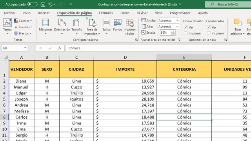Open the Márgenes margins menu
This screenshot has width=251, height=141.
pos(45,27)
